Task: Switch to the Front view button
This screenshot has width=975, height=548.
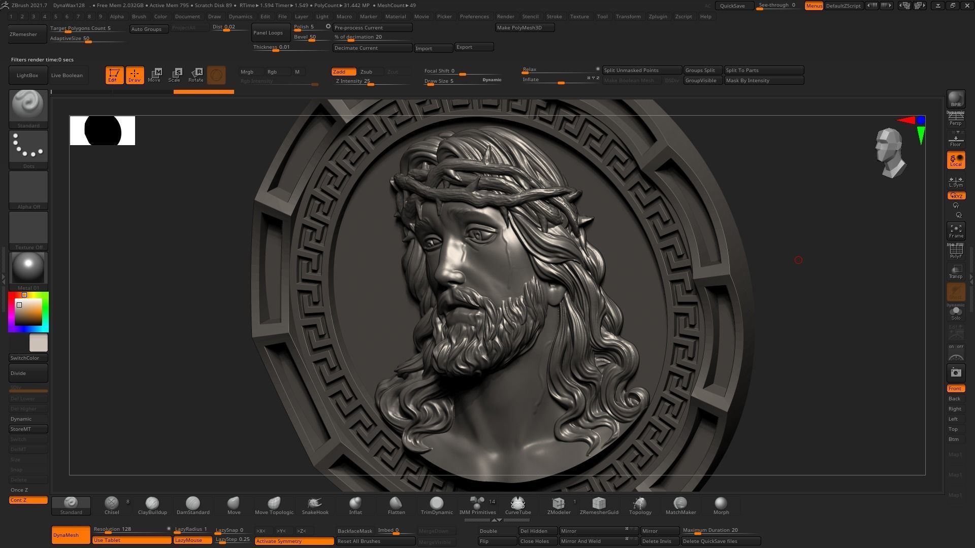Action: tap(956, 389)
